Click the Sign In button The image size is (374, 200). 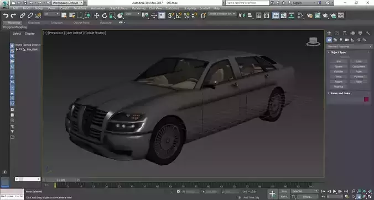click(x=295, y=3)
